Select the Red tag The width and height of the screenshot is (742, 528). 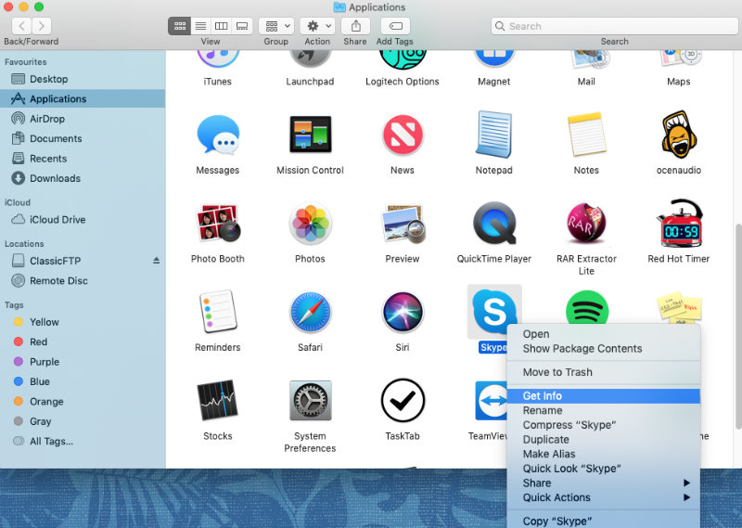click(x=83, y=341)
